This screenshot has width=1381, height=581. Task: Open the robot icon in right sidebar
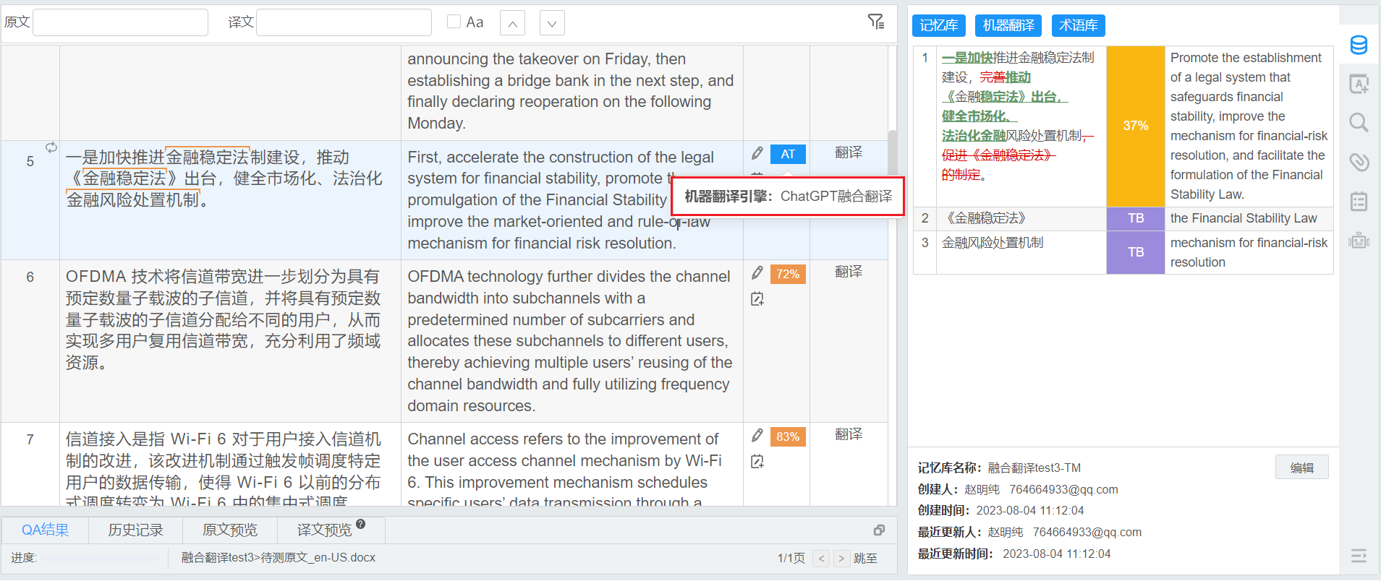pos(1359,241)
